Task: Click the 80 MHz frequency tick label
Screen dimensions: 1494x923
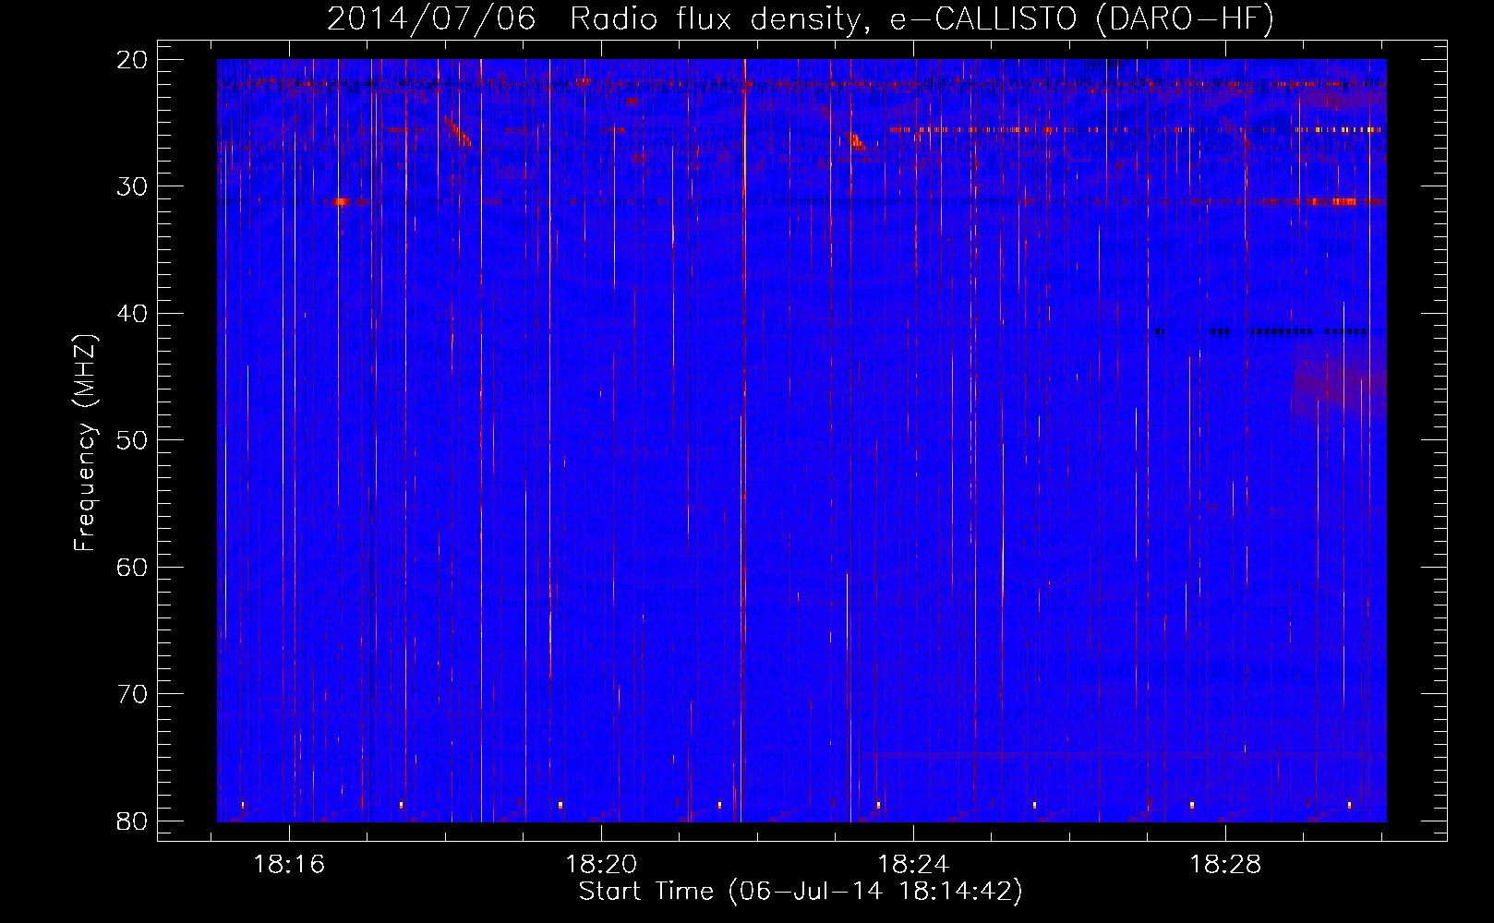Action: [132, 821]
